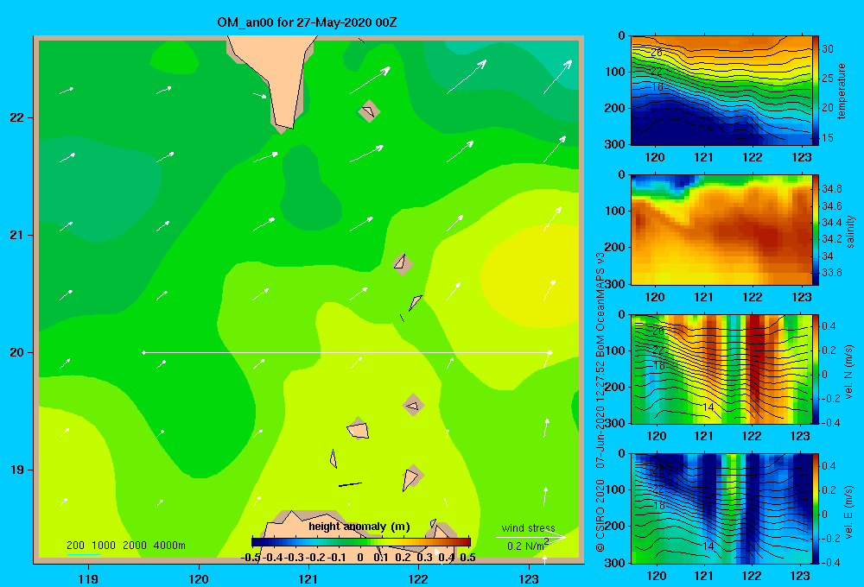Select the "height anomaly (m)" label
The width and height of the screenshot is (864, 587).
tap(359, 527)
